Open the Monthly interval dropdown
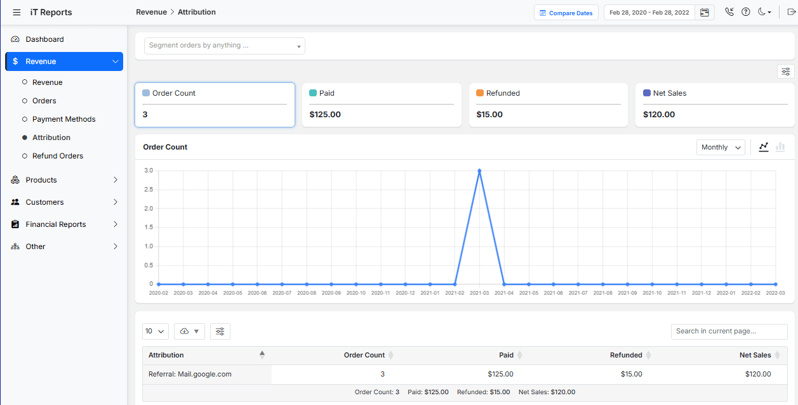 tap(721, 147)
